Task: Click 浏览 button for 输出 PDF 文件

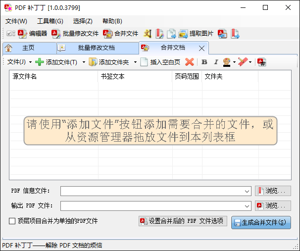Action: [273, 205]
